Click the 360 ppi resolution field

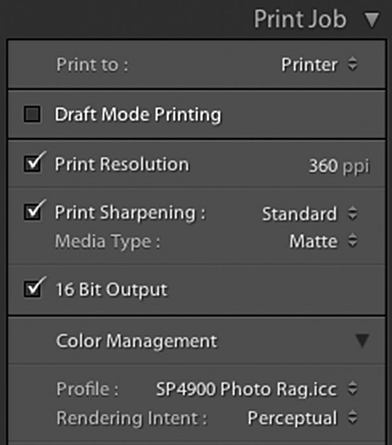tap(339, 166)
